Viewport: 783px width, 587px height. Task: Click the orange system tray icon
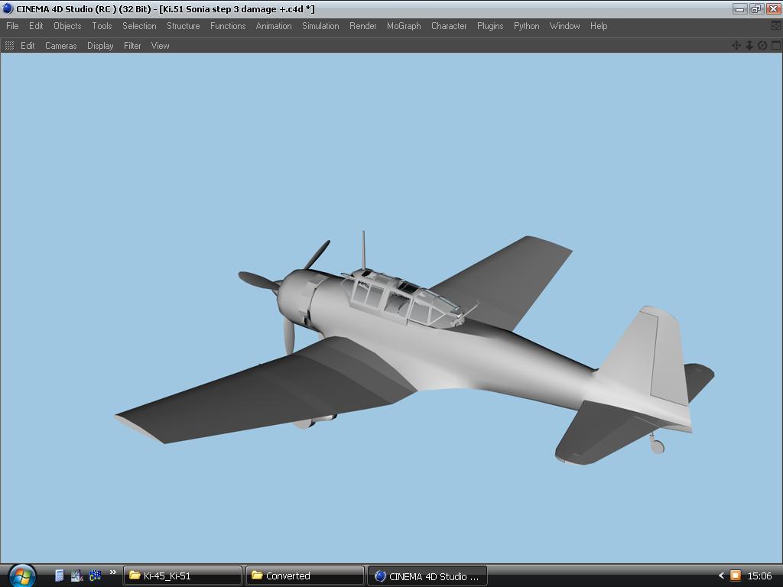click(x=735, y=576)
